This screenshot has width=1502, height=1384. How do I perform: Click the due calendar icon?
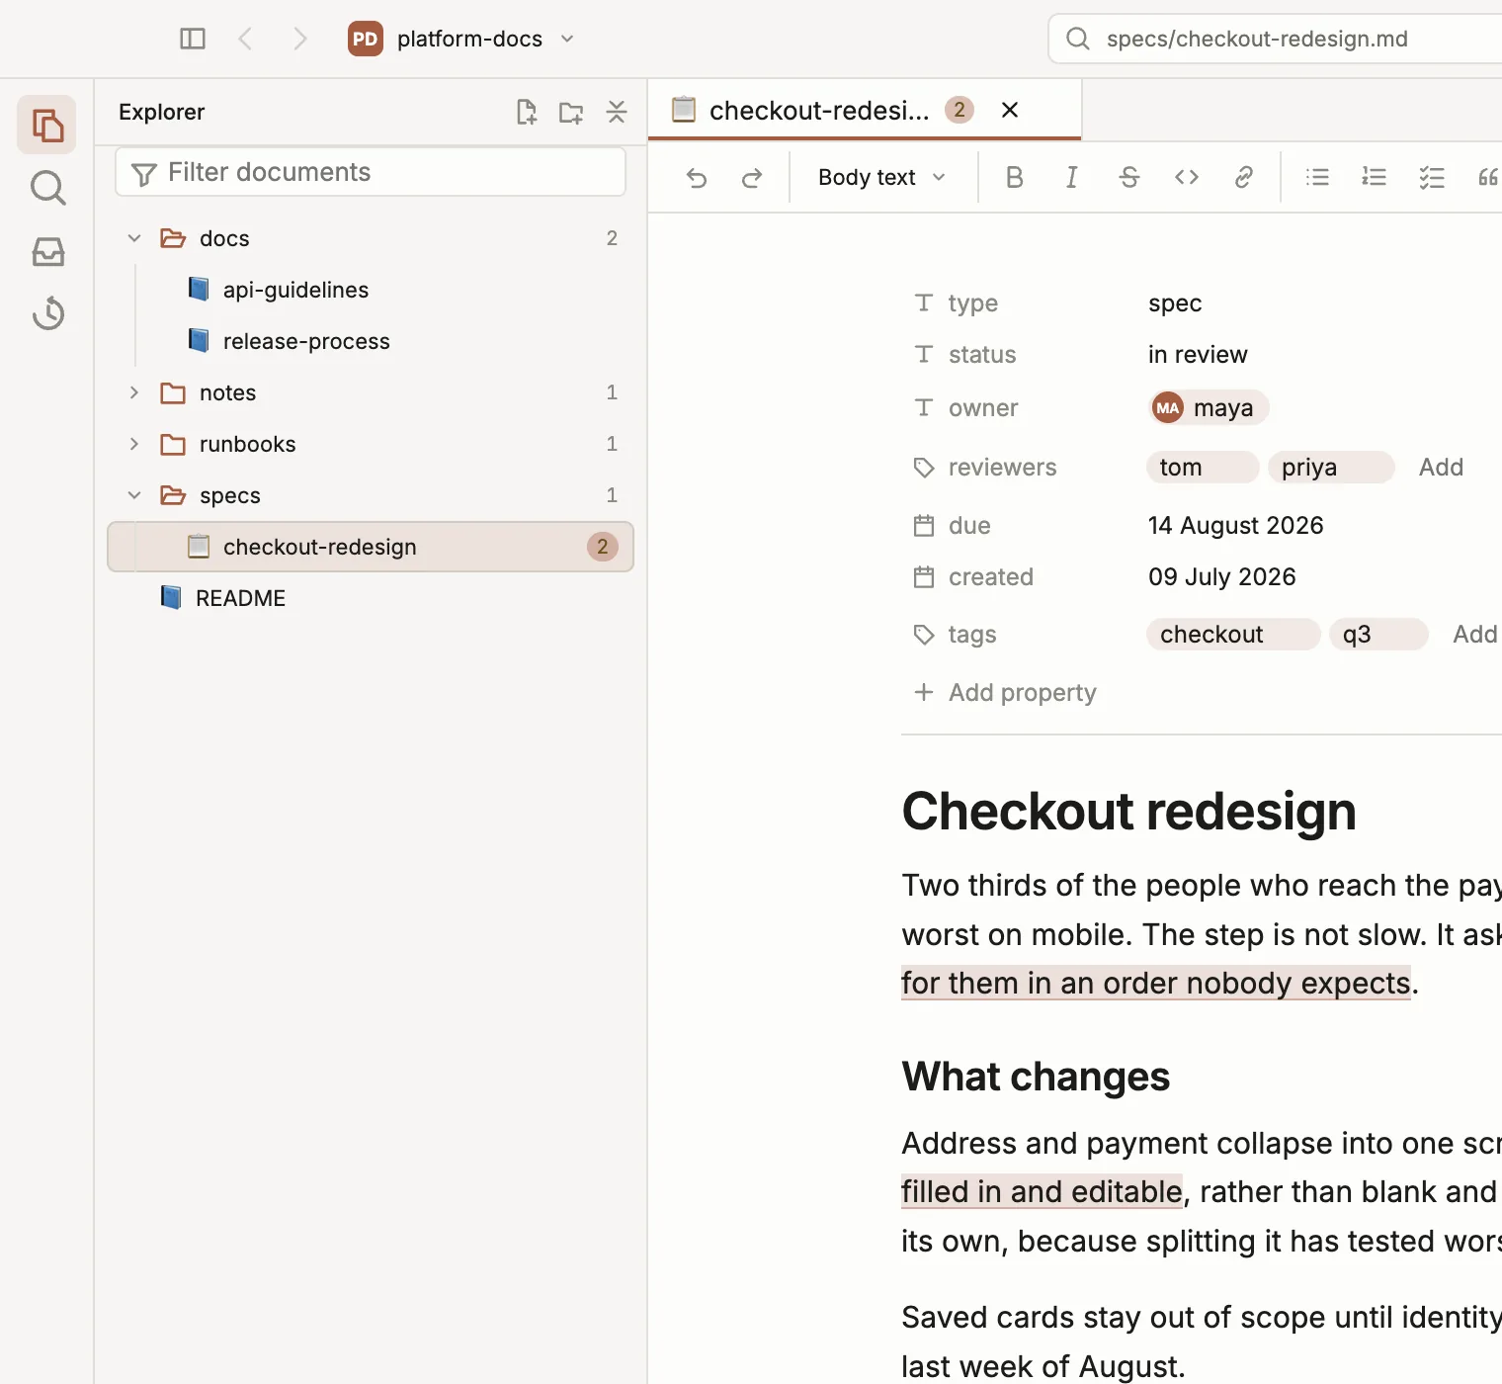tap(924, 526)
